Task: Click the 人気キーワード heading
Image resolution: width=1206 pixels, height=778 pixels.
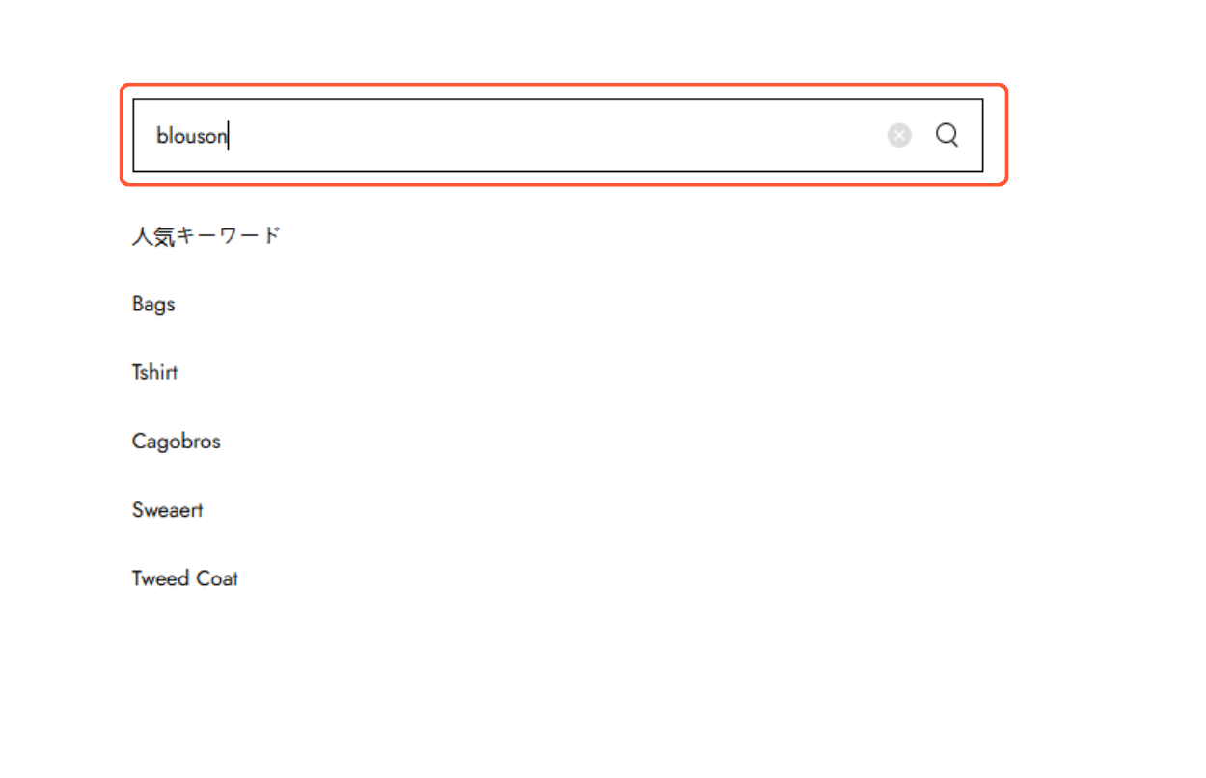Action: click(x=206, y=236)
